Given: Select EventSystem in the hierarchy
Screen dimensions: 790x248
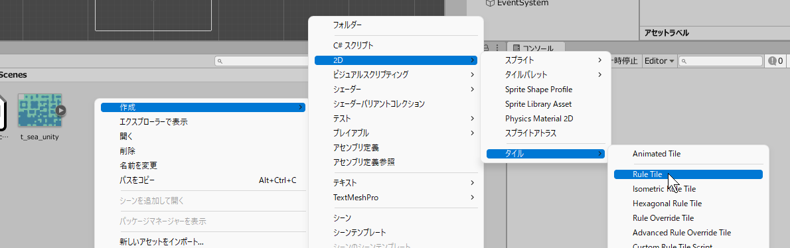Looking at the screenshot, I should (x=516, y=3).
